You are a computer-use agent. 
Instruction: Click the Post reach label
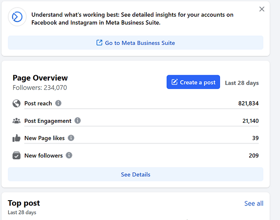(x=38, y=103)
